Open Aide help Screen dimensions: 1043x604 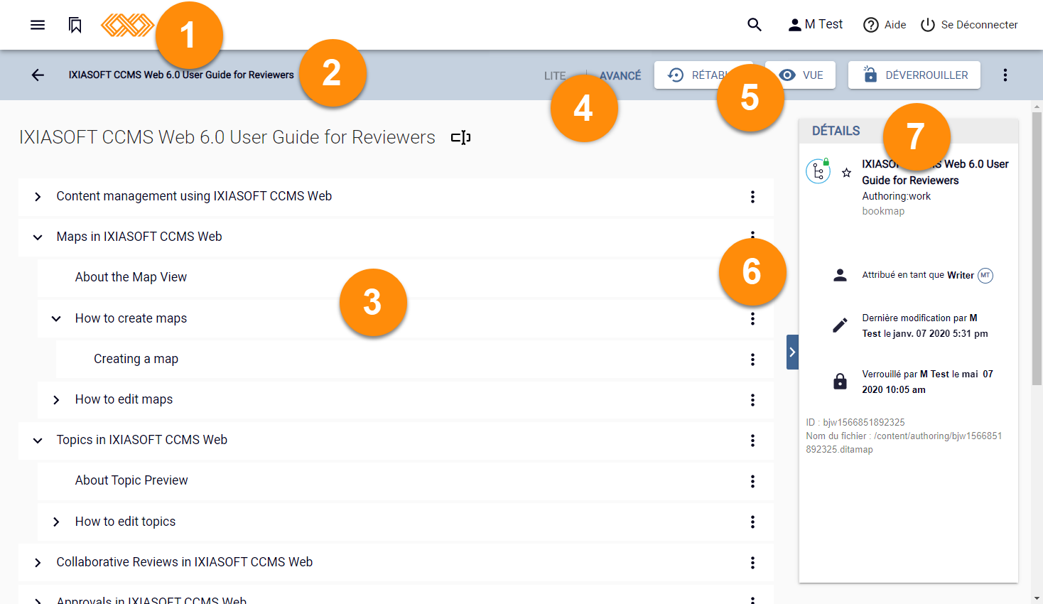885,25
